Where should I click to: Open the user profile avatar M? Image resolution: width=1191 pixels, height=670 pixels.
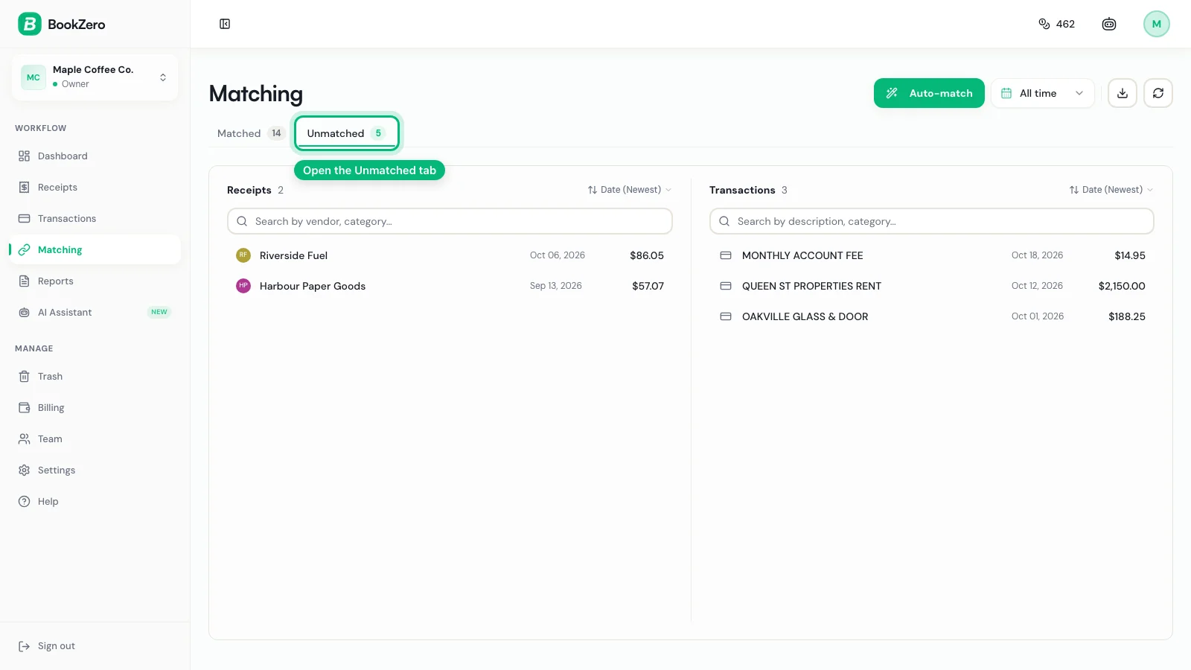[1157, 24]
